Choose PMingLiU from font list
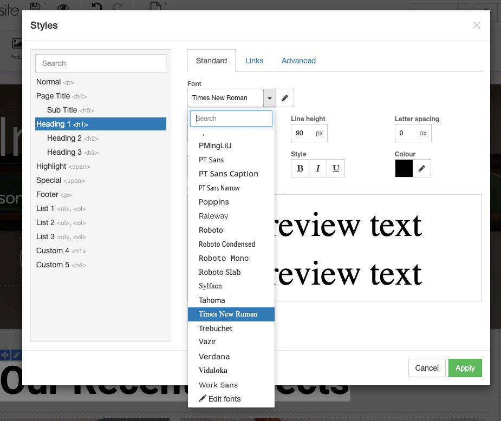This screenshot has width=501, height=421. click(231, 146)
